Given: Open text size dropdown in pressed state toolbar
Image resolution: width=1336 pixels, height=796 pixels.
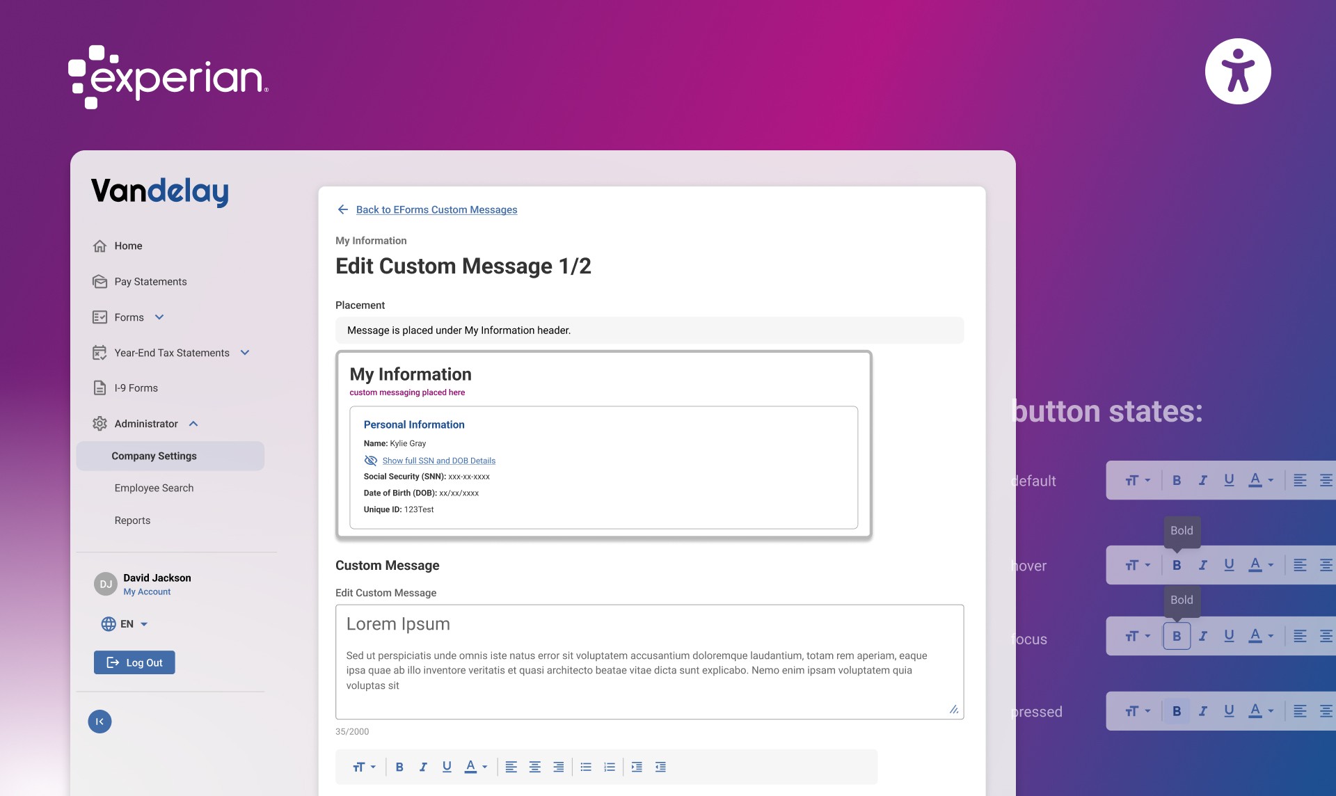Looking at the screenshot, I should pos(1138,711).
